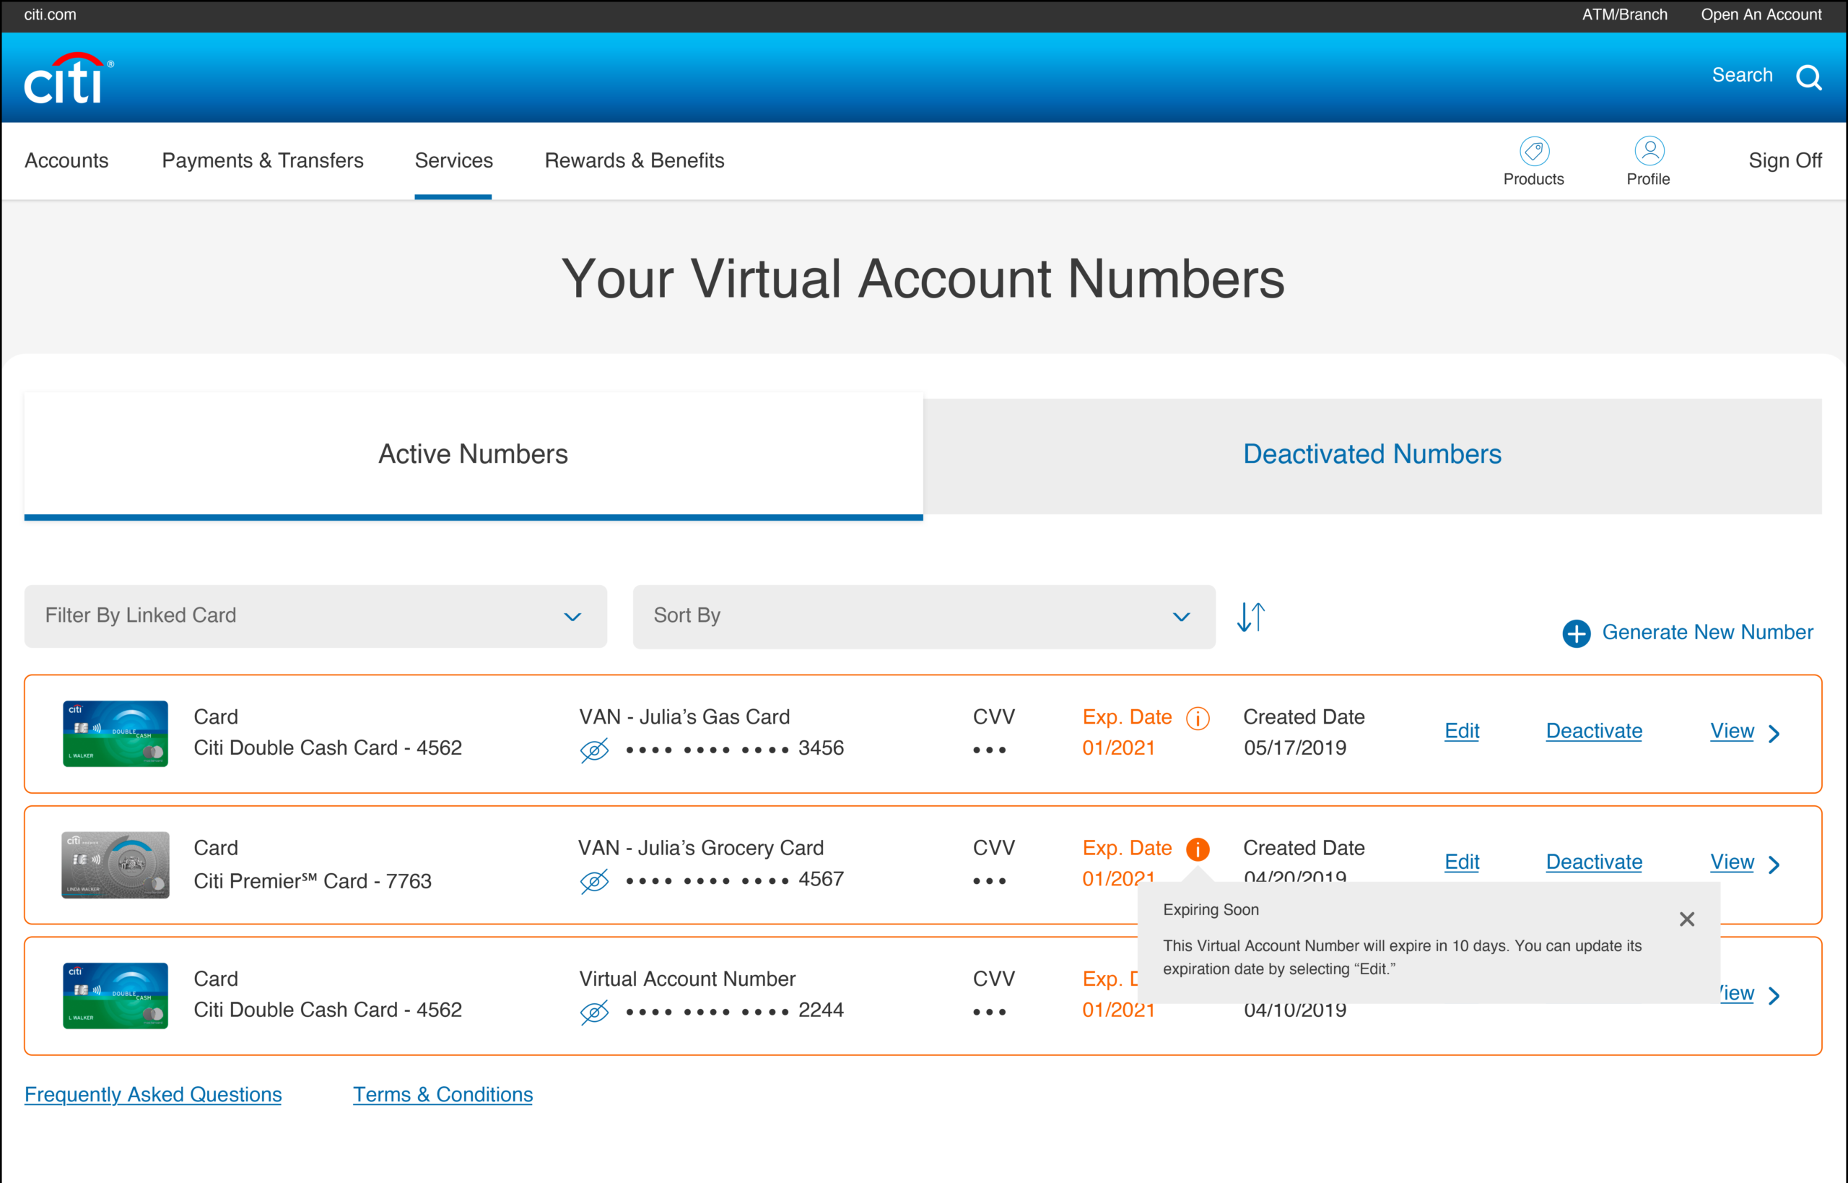1848x1183 pixels.
Task: Close the Expiring Soon tooltip
Action: pyautogui.click(x=1686, y=919)
